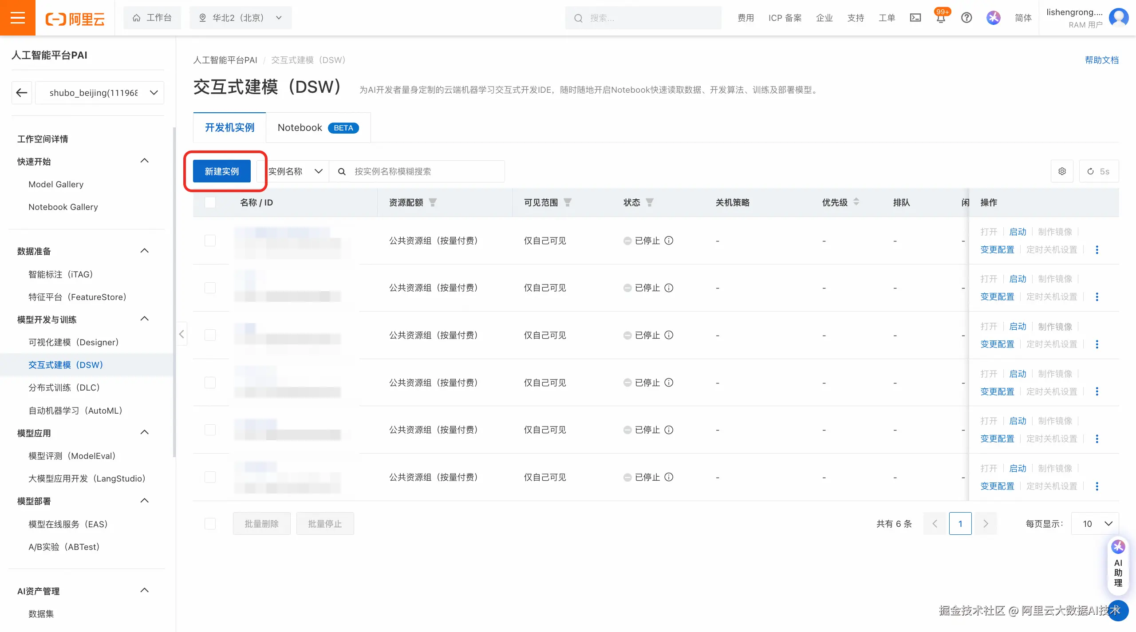Go back using the workspace arrow button
Viewport: 1136px width, 632px height.
(x=22, y=93)
